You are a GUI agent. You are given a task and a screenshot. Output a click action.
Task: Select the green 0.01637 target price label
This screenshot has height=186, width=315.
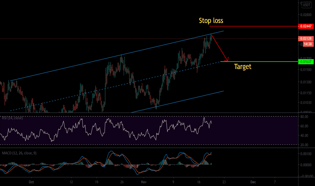(x=306, y=62)
